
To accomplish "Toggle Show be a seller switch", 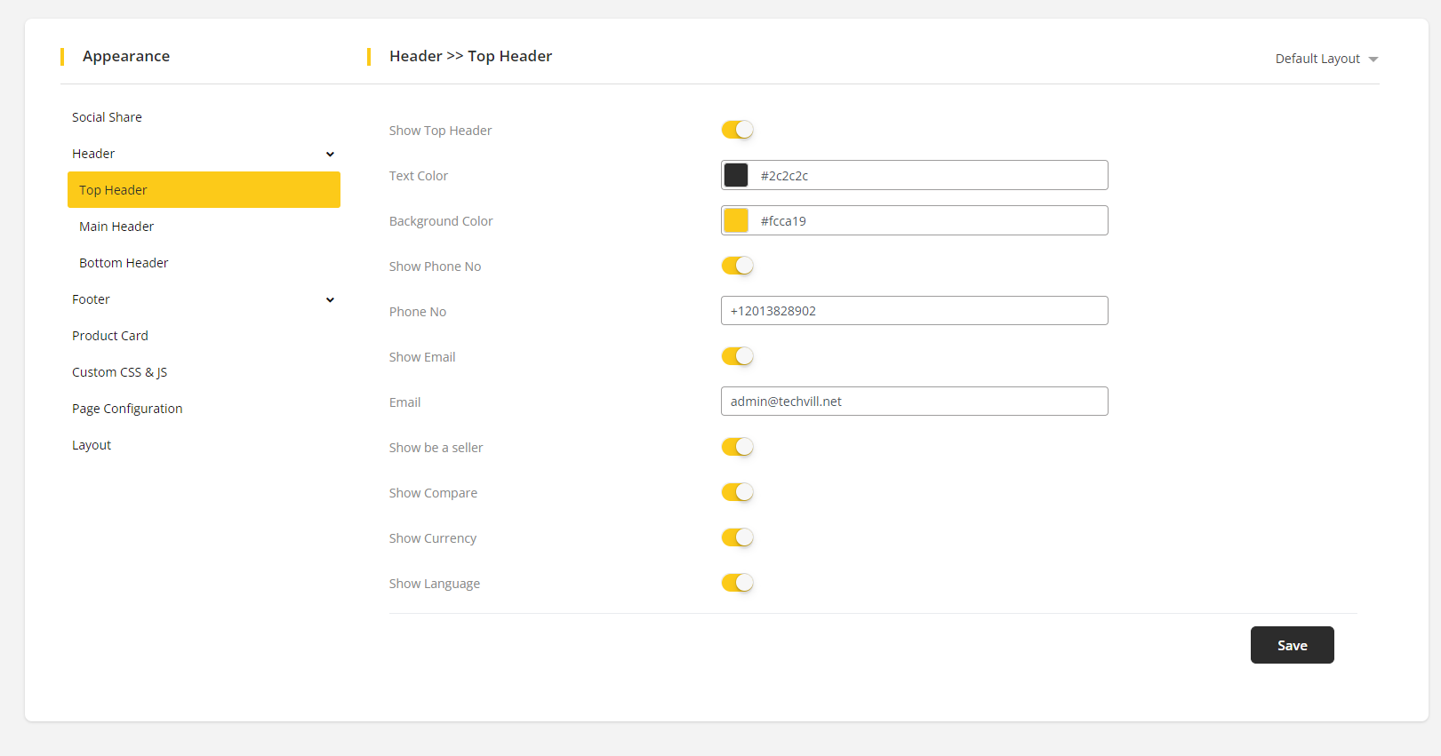I will pos(737,447).
